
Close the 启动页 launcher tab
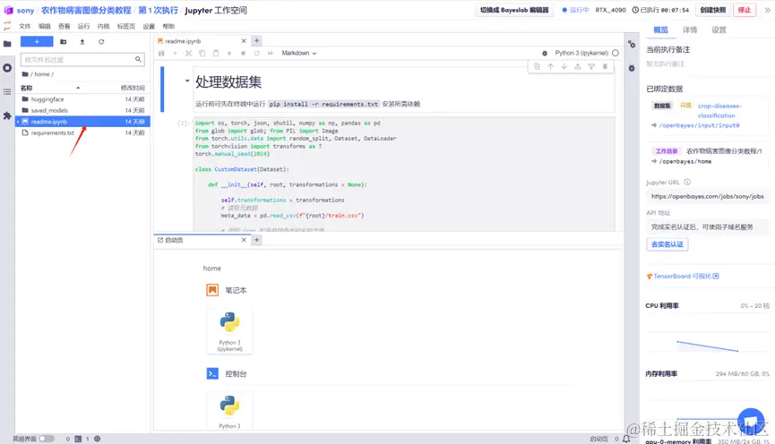(x=243, y=240)
